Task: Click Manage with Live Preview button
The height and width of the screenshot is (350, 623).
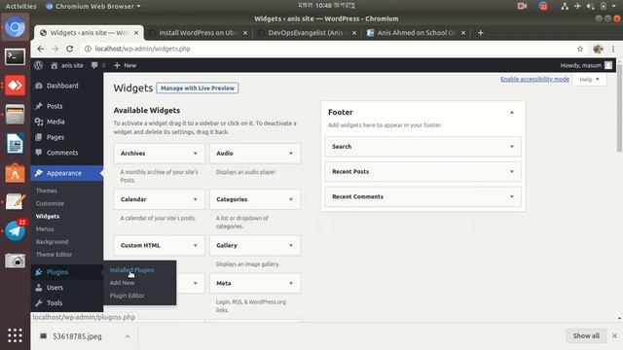Action: click(198, 88)
